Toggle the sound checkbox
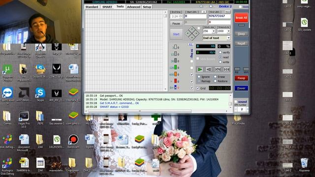This screenshot has height=177, width=315. pyautogui.click(x=236, y=102)
